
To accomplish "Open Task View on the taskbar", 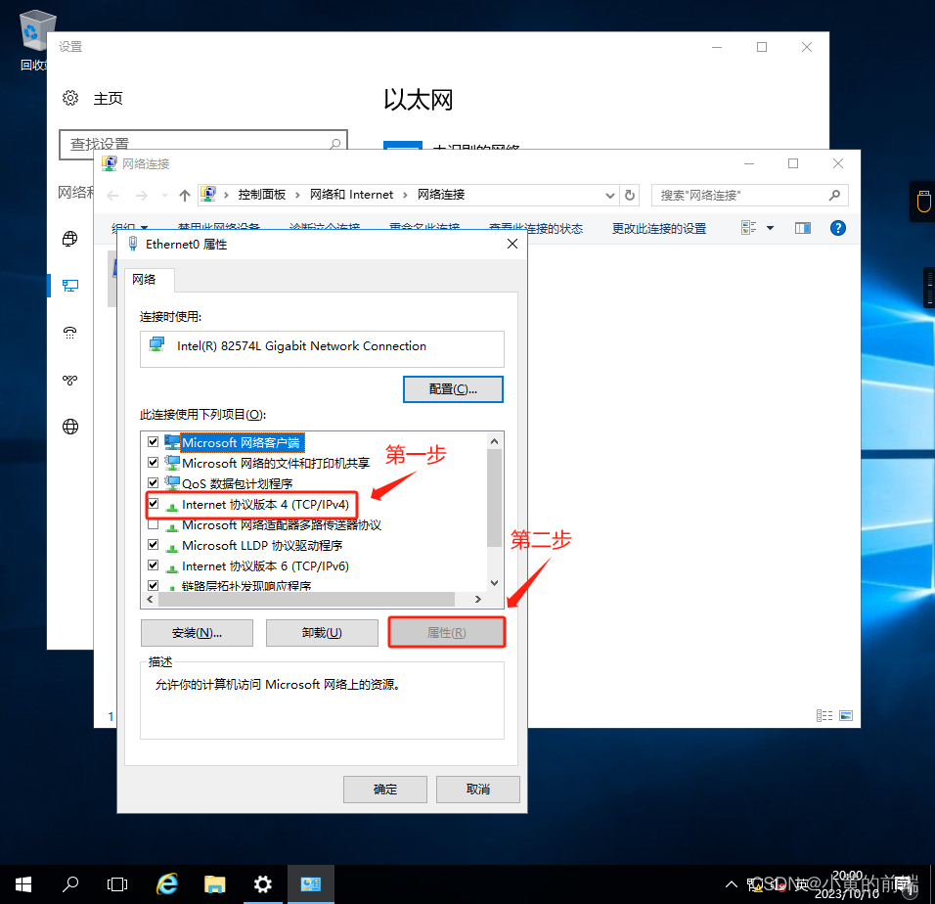I will point(117,884).
